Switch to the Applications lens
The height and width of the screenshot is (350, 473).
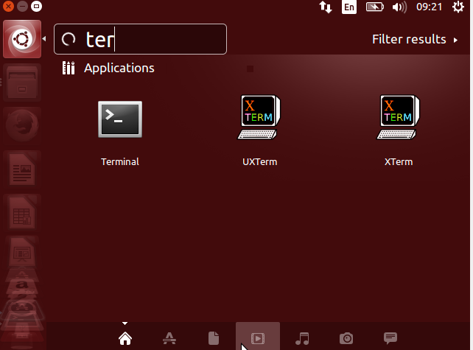coord(169,338)
